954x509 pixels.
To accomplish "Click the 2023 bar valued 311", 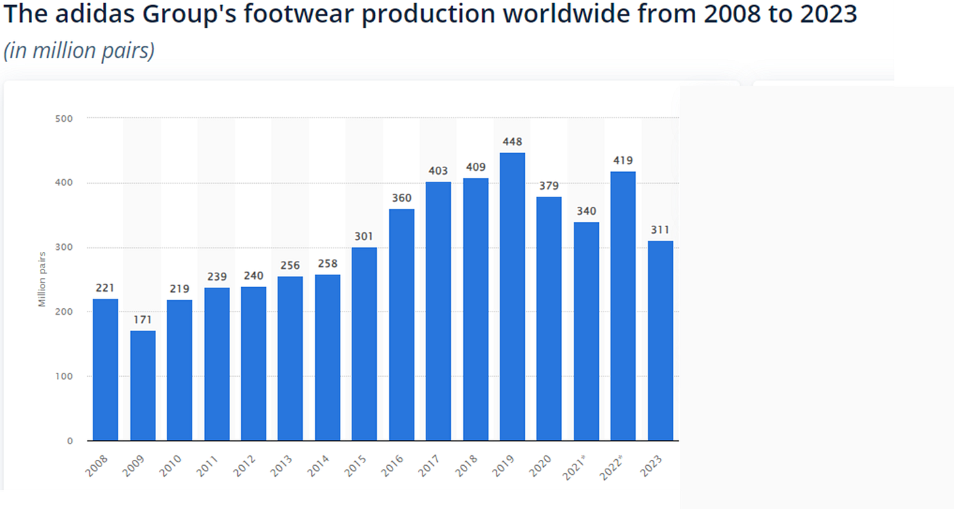I will click(x=660, y=341).
